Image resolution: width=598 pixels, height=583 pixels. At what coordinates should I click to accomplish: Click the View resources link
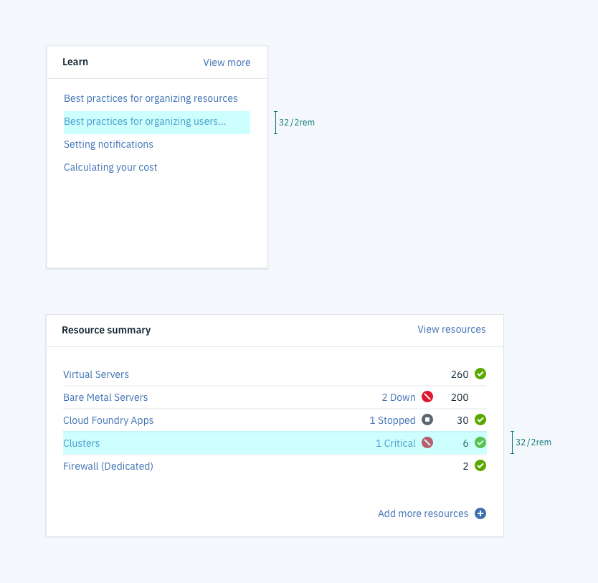pos(451,330)
